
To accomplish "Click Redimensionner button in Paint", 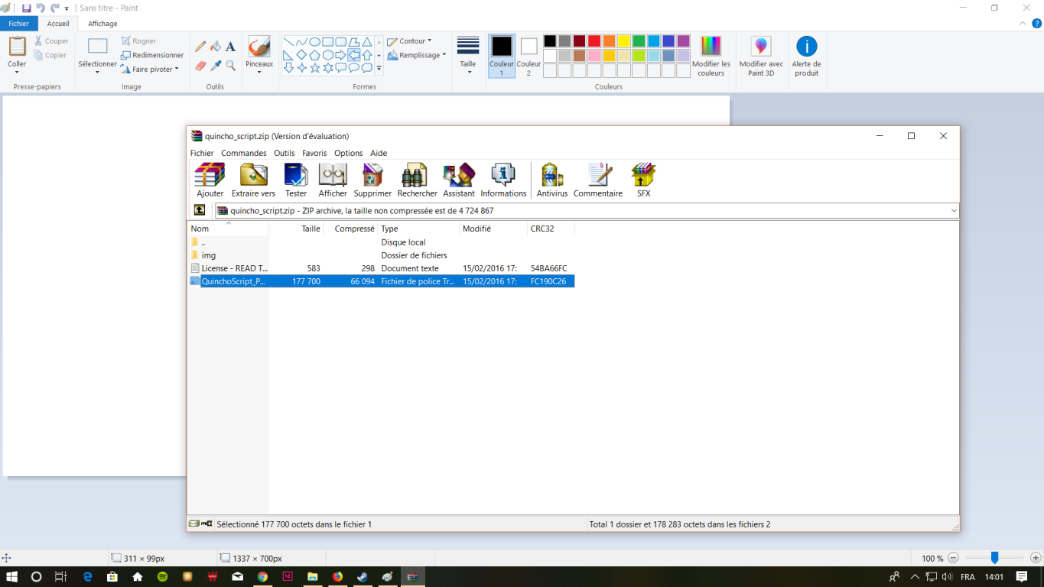I will click(152, 55).
